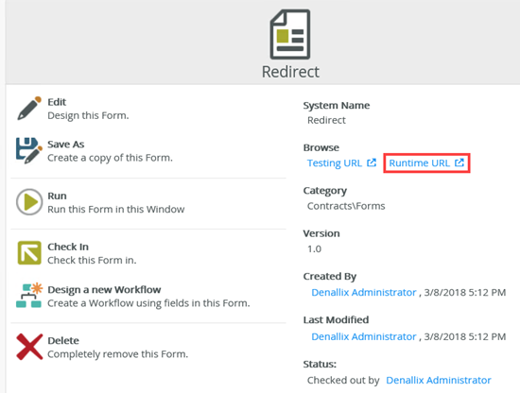Click the Design a new Workflow icon
This screenshot has width=520, height=393.
point(29,296)
